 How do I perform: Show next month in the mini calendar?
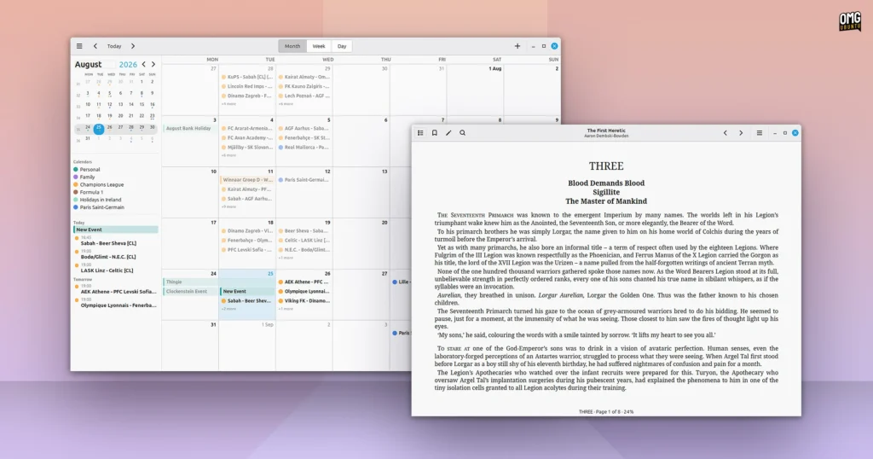tap(153, 65)
